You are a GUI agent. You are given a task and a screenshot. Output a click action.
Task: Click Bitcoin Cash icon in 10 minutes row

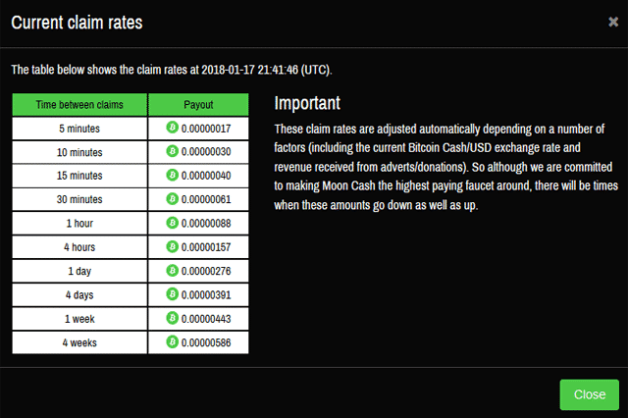[x=173, y=151]
